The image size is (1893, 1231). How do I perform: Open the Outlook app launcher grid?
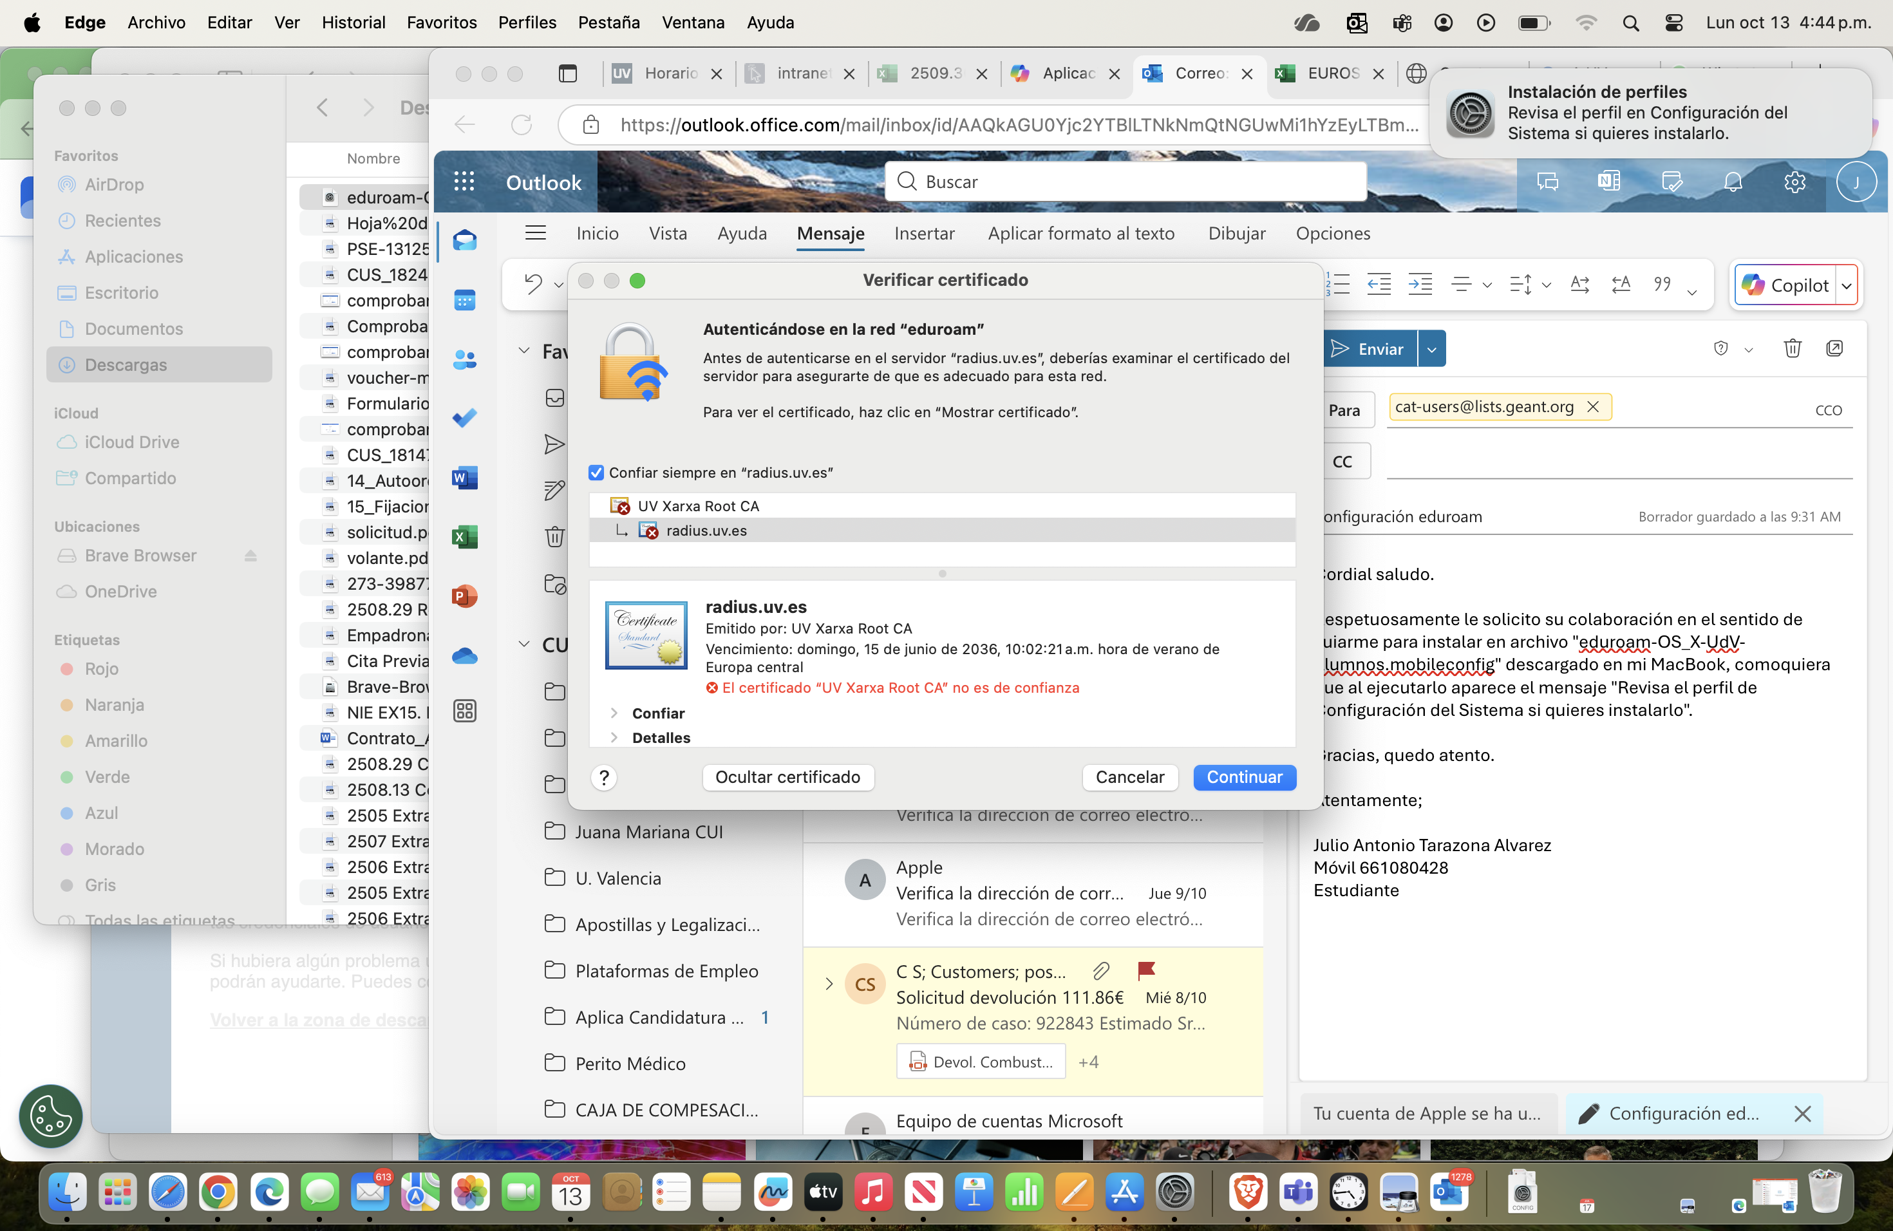click(464, 182)
